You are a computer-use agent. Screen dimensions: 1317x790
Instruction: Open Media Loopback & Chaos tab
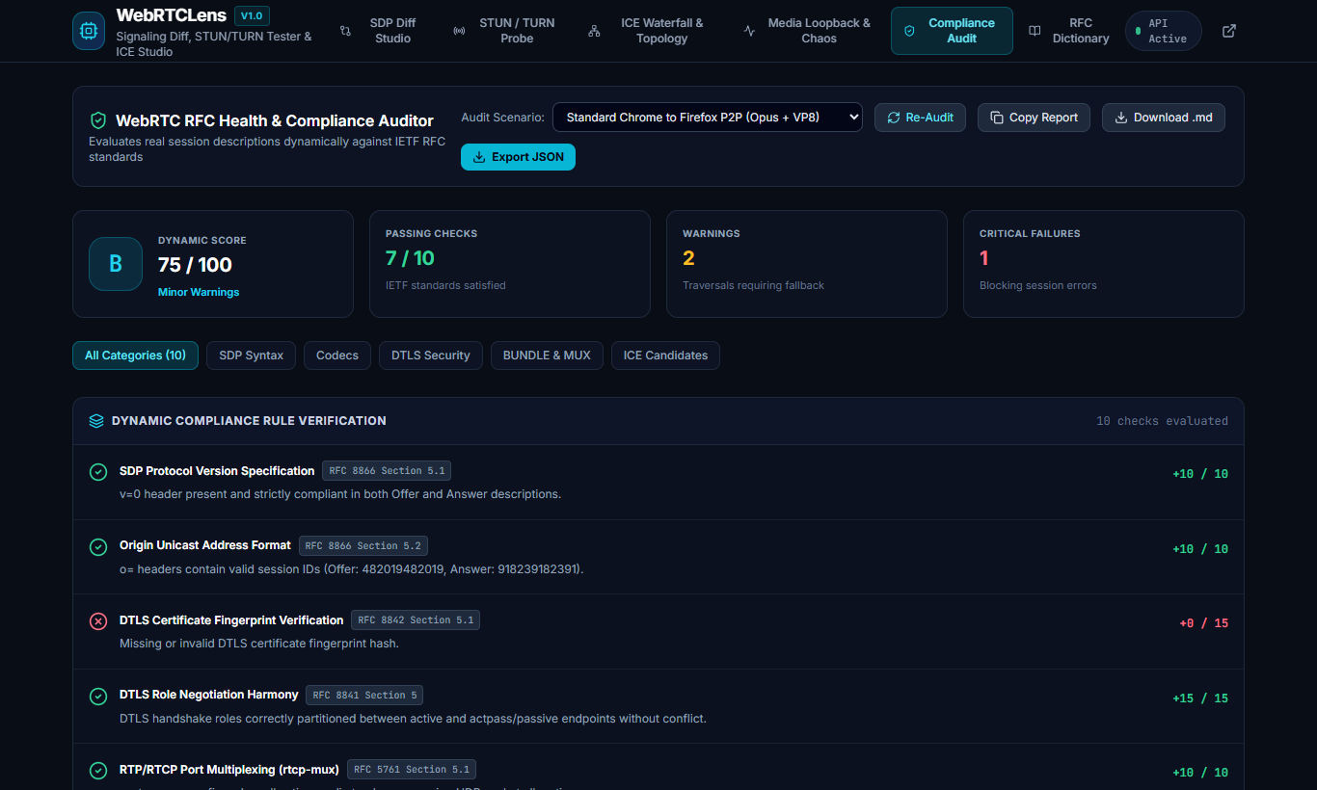pos(808,31)
